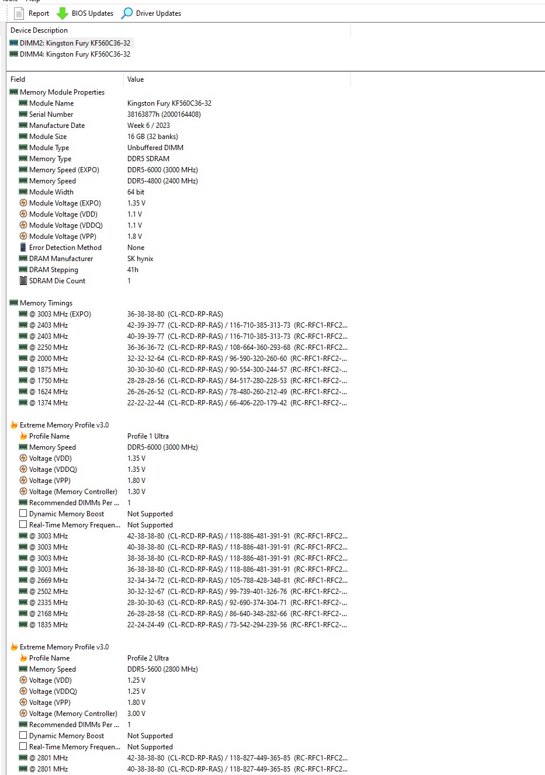Click the Unbuffered DIMM value
This screenshot has height=775, width=545.
click(x=155, y=148)
